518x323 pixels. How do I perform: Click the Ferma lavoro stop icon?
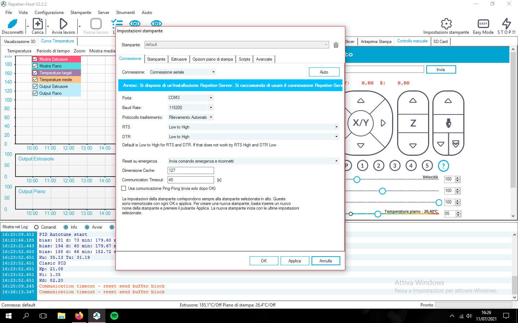[x=96, y=24]
